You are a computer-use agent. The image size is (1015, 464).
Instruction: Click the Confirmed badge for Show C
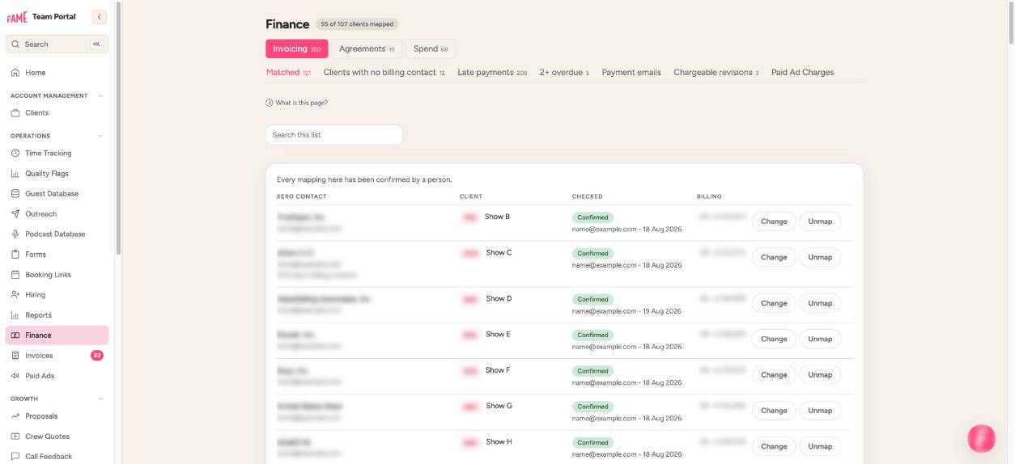point(592,253)
